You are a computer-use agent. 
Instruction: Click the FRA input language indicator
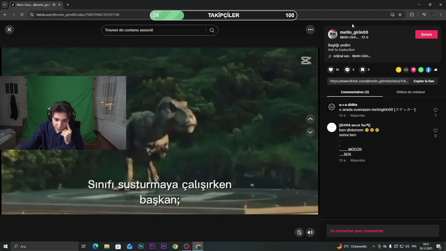pyautogui.click(x=414, y=246)
